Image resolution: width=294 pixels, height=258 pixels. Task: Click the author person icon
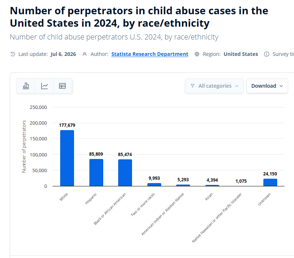[x=85, y=54]
